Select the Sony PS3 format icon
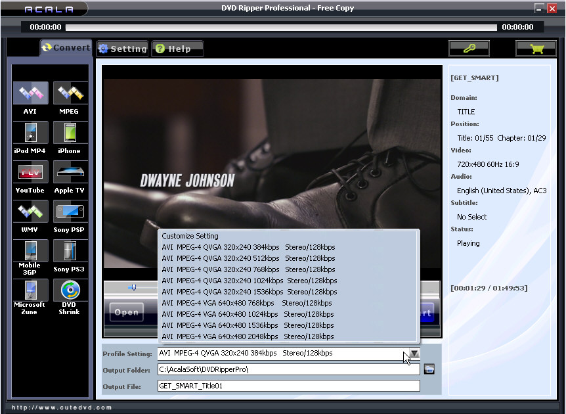This screenshot has height=414, width=566. pyautogui.click(x=70, y=251)
